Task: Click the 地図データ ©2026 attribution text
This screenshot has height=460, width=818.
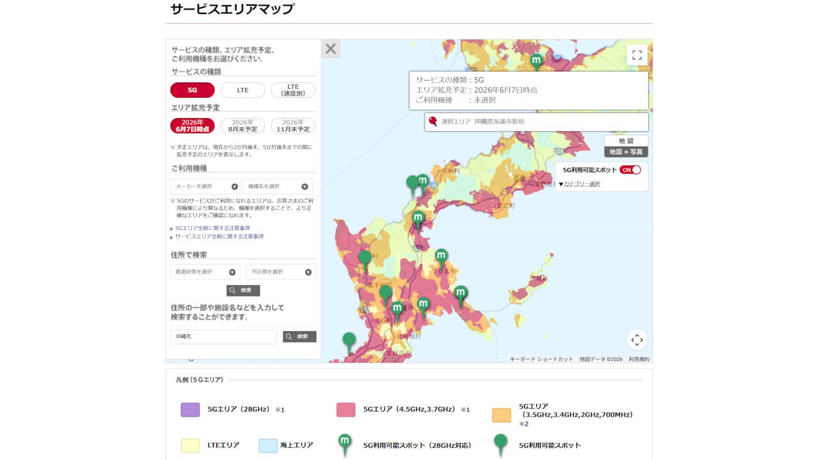Action: (601, 359)
